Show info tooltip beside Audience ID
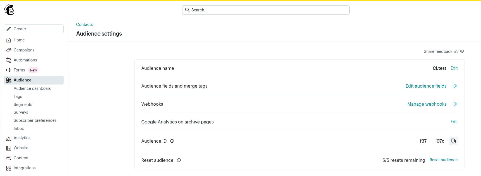The image size is (481, 176). [172, 141]
